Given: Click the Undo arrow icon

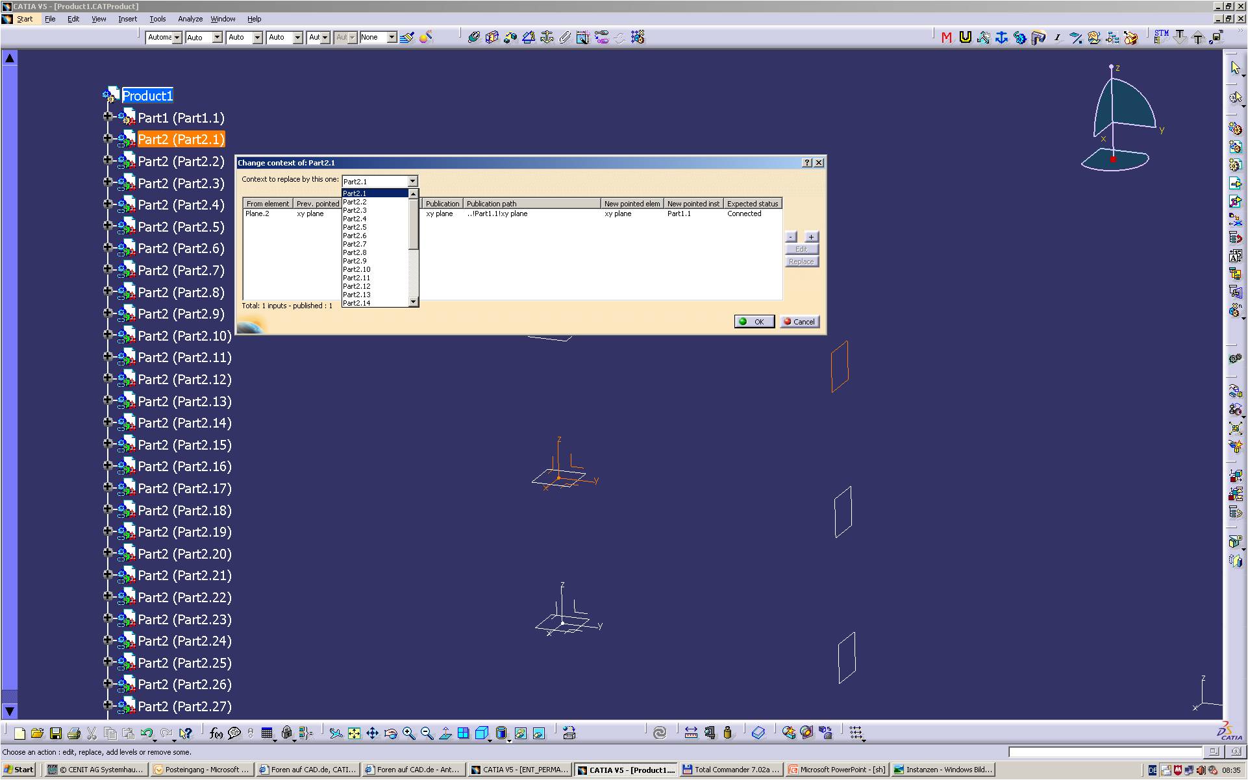Looking at the screenshot, I should 147,733.
